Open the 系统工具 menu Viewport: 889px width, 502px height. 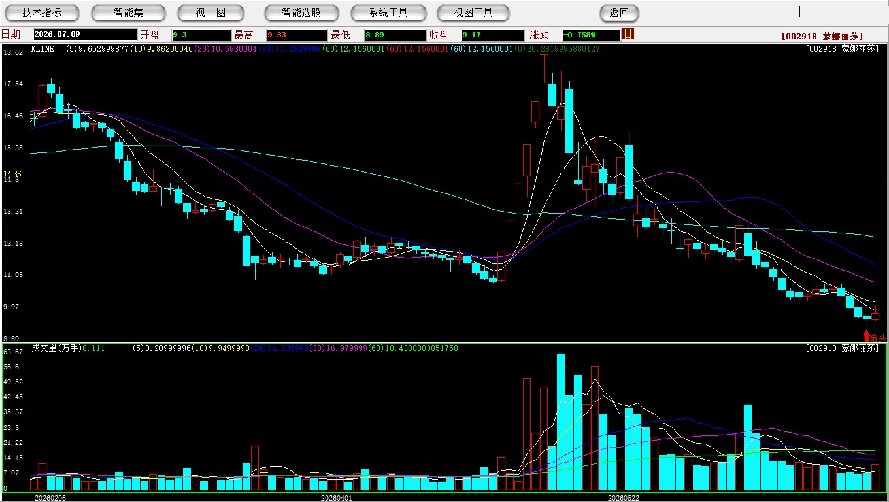coord(388,12)
